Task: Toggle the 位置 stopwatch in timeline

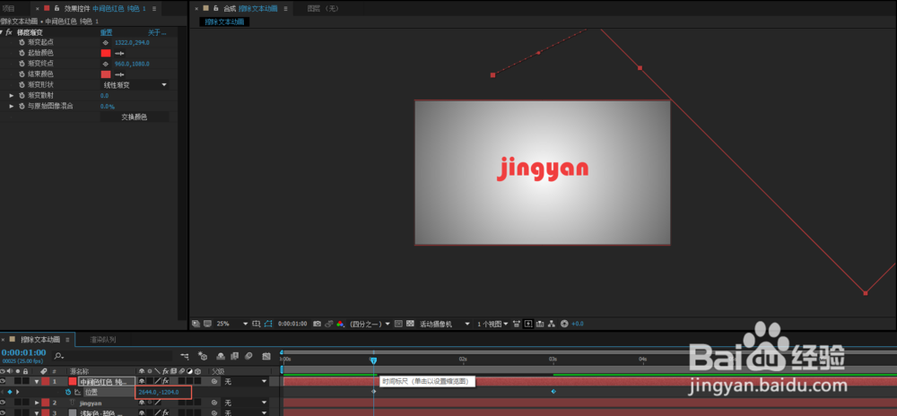Action: pos(68,392)
